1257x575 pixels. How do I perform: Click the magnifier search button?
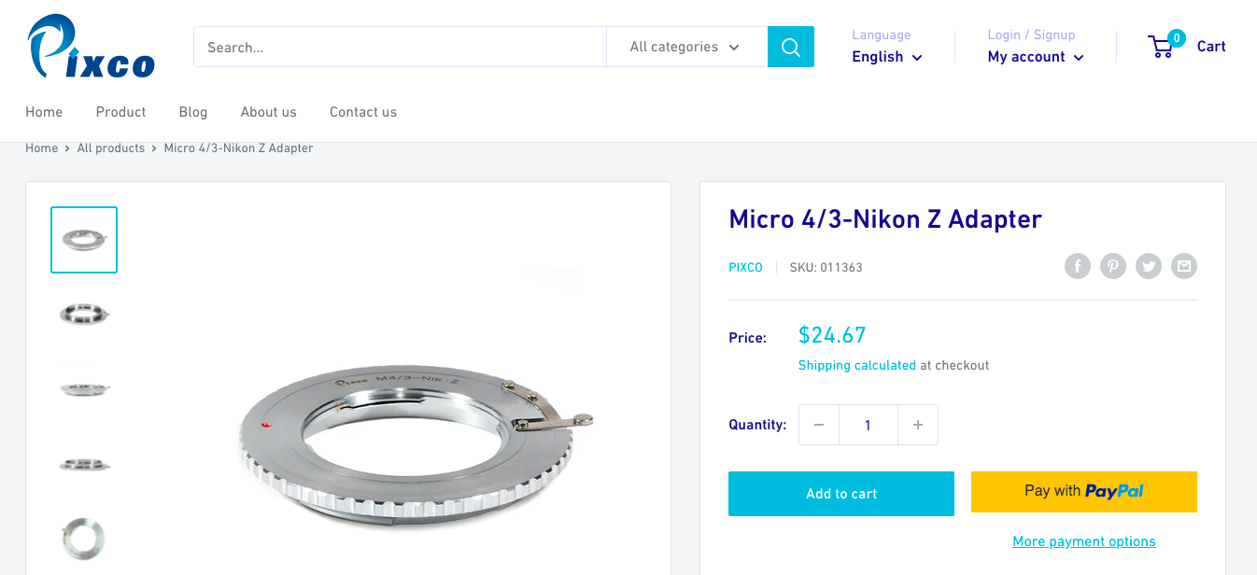pos(791,47)
